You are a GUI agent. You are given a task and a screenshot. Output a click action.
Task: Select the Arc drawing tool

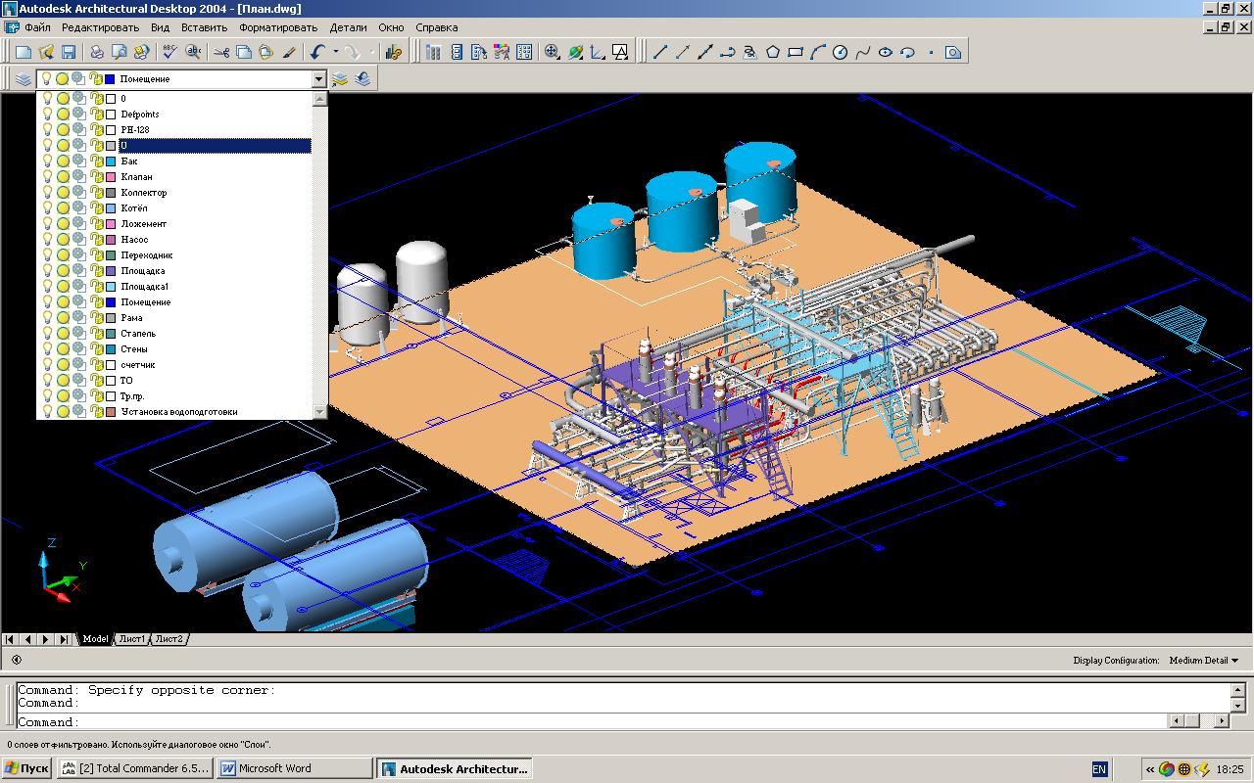click(x=818, y=52)
